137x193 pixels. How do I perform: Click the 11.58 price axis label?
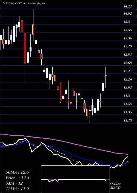point(128,104)
